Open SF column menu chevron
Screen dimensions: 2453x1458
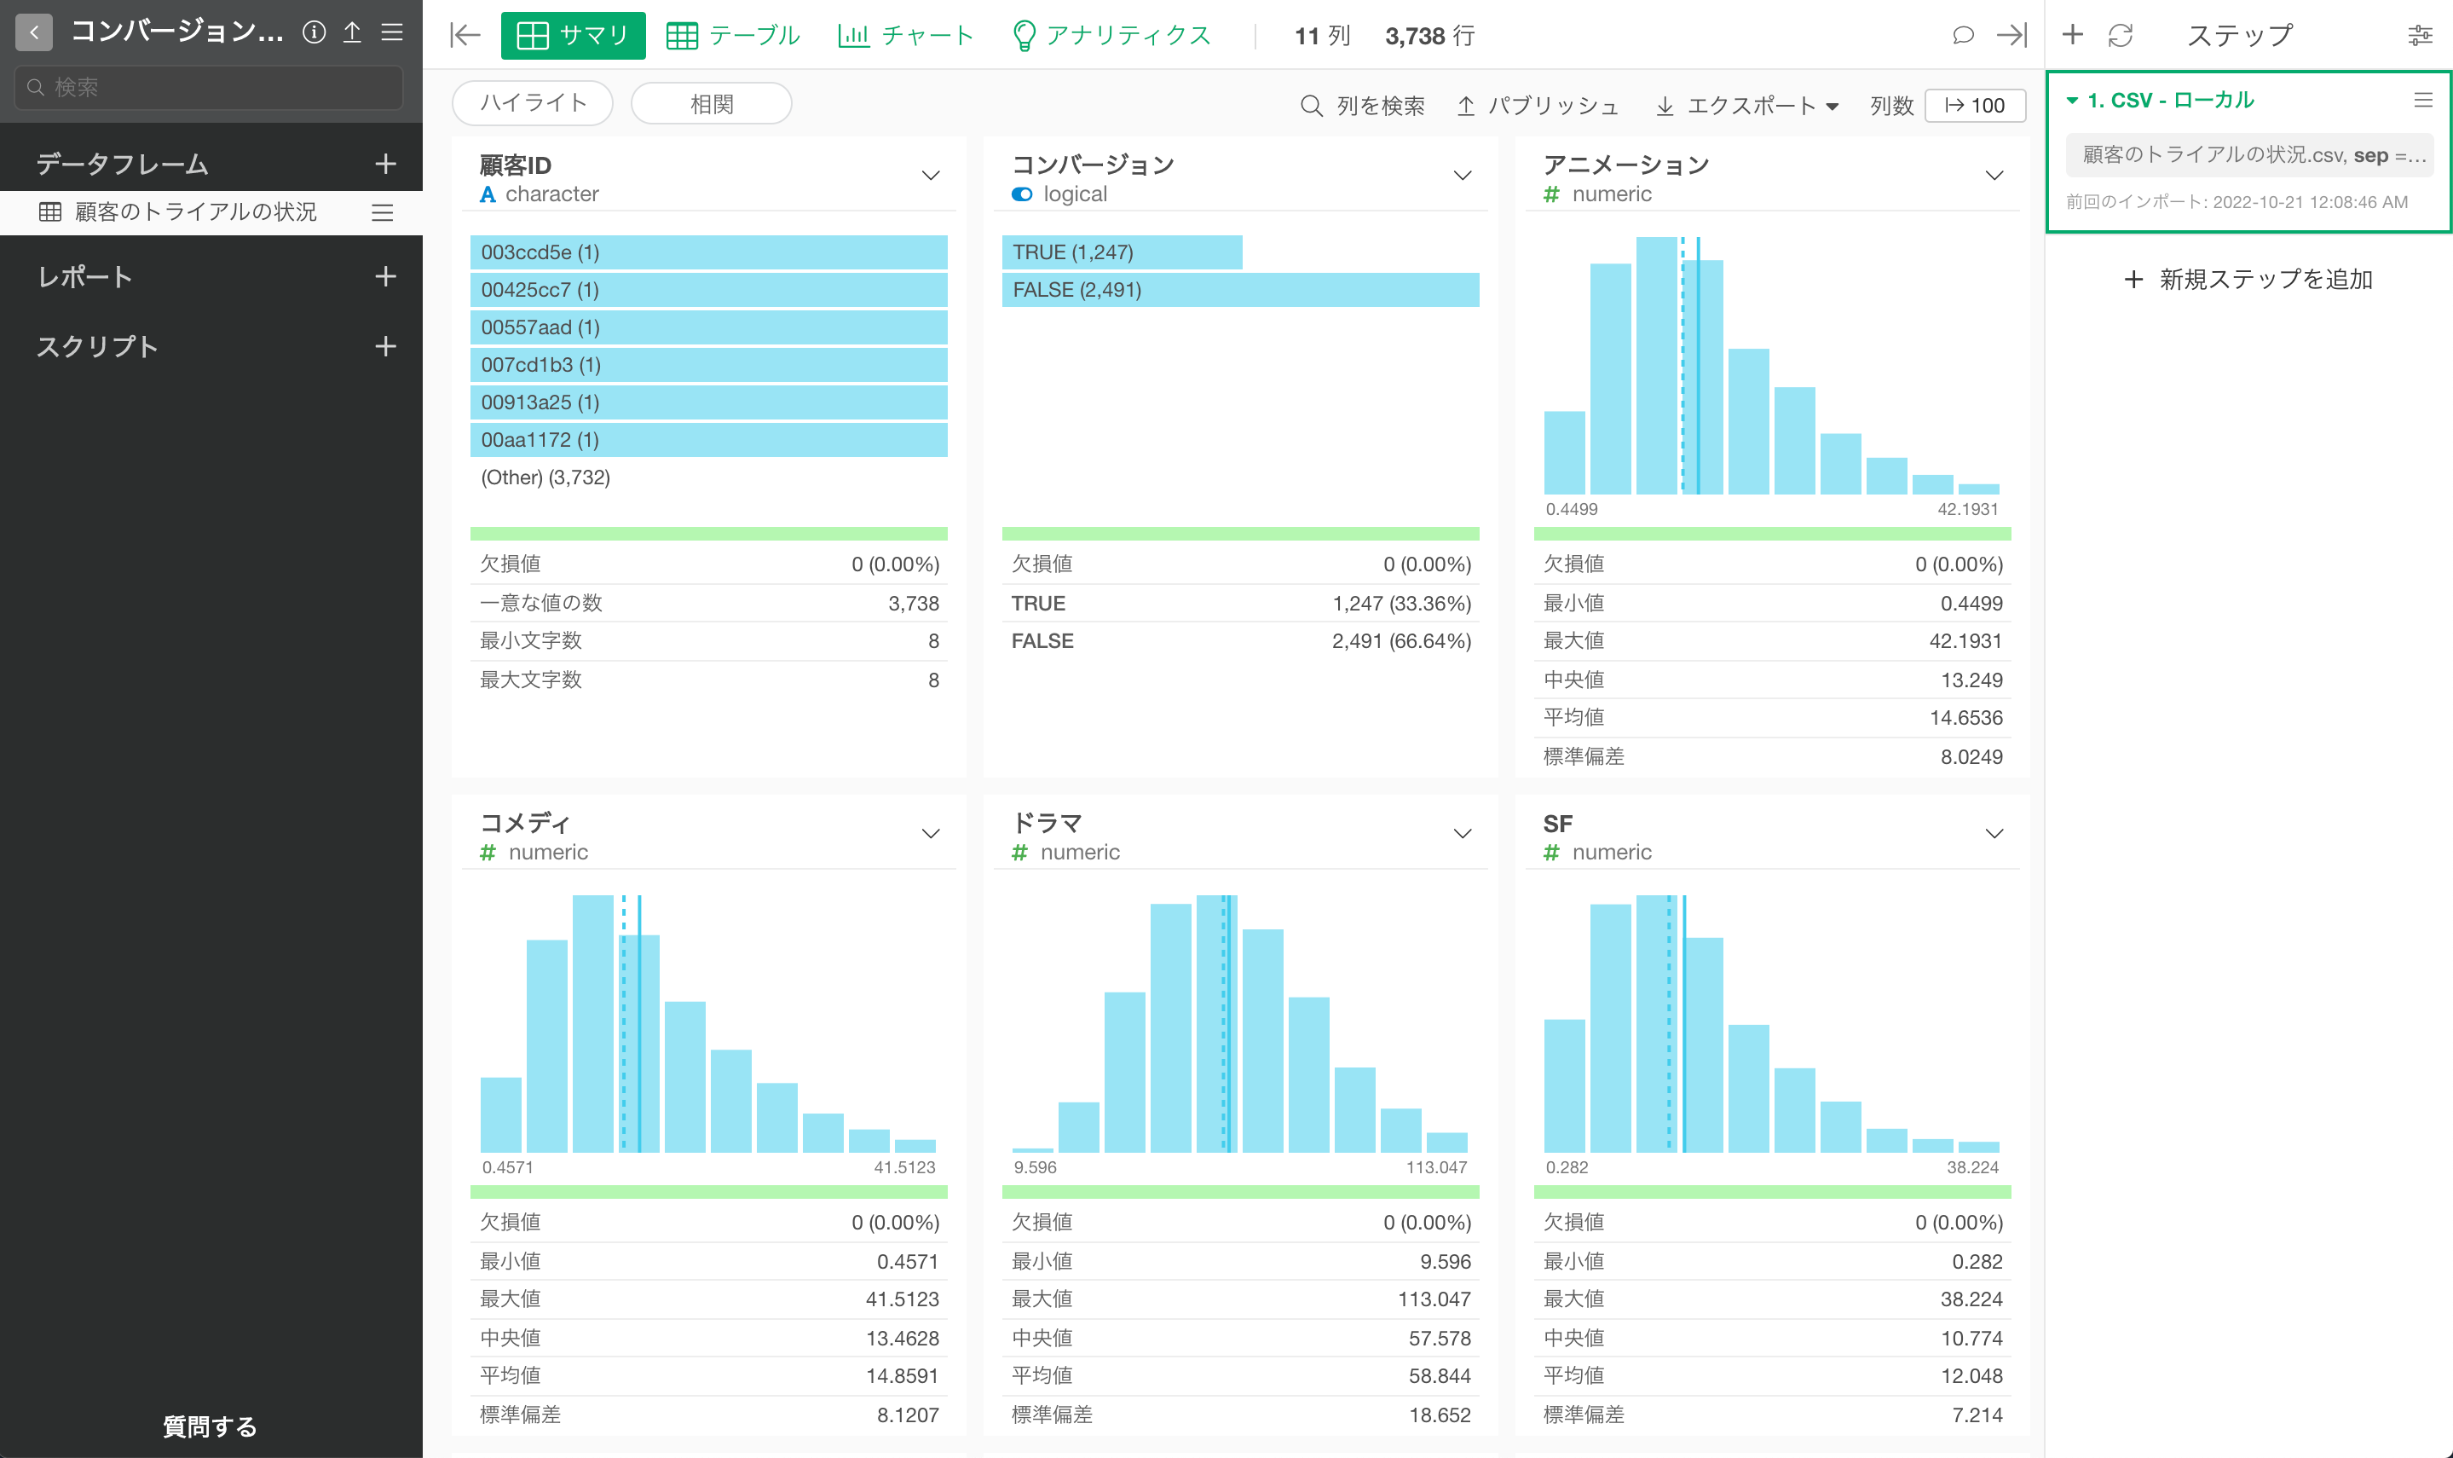click(1994, 833)
